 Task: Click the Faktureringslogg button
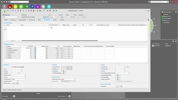(118, 77)
